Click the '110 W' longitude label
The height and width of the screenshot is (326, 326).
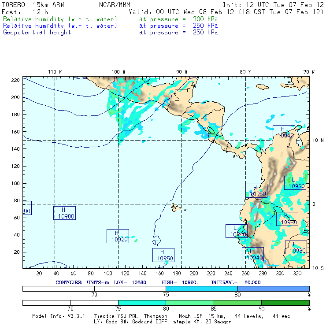(x=55, y=72)
